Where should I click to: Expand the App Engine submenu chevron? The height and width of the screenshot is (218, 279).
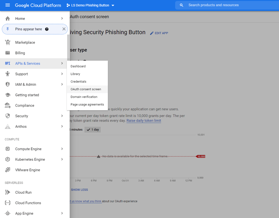click(x=62, y=213)
